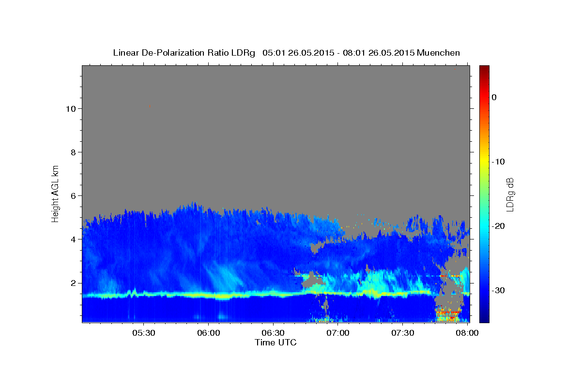The width and height of the screenshot is (581, 387).
Task: Select the 08:00 time tick label
Action: (x=467, y=333)
